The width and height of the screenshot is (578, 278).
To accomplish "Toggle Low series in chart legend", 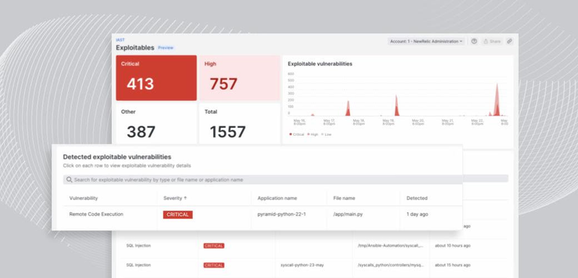I will (327, 134).
